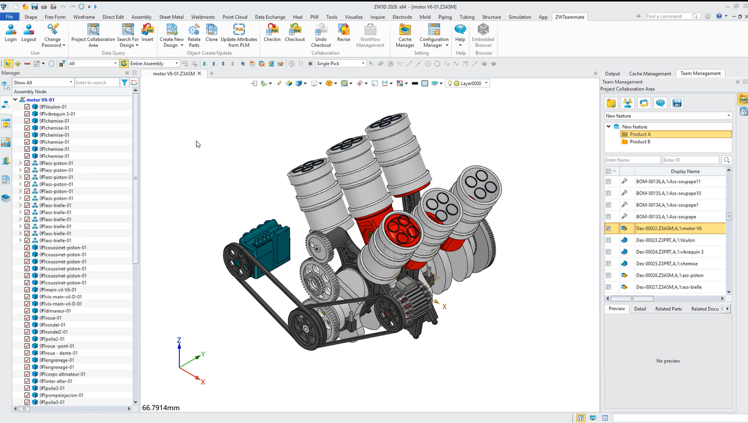The width and height of the screenshot is (748, 423).
Task: Click the Checkout icon
Action: click(295, 33)
